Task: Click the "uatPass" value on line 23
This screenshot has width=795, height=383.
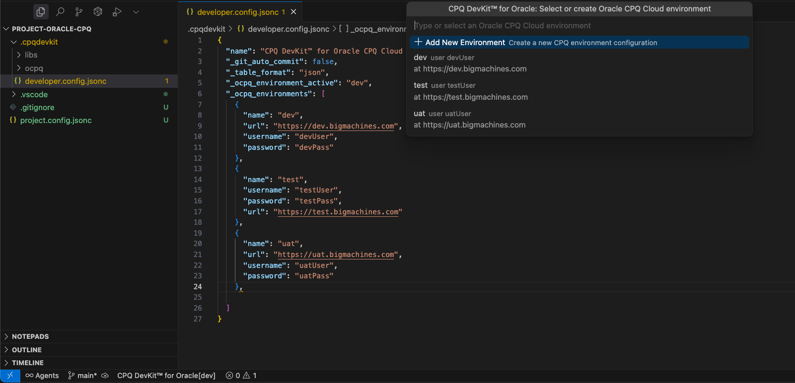Action: tap(314, 276)
